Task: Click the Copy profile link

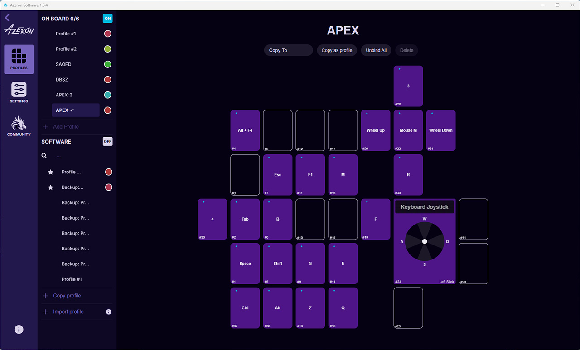Action: (67, 296)
